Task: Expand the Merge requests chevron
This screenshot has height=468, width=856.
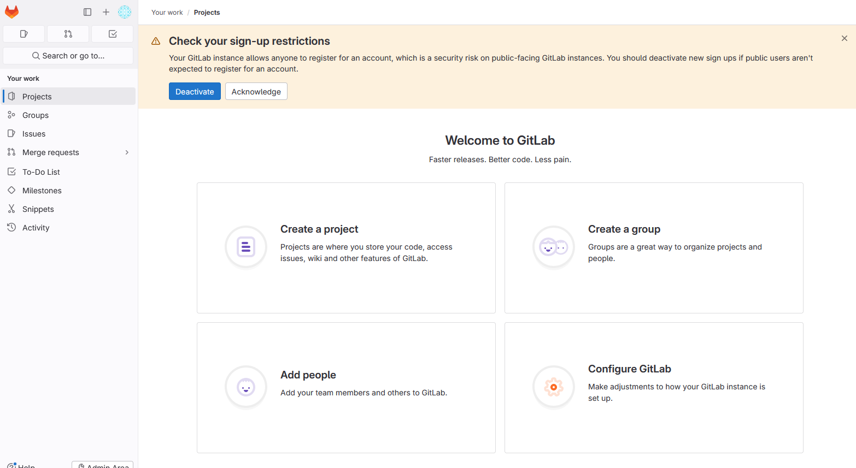Action: coord(127,152)
